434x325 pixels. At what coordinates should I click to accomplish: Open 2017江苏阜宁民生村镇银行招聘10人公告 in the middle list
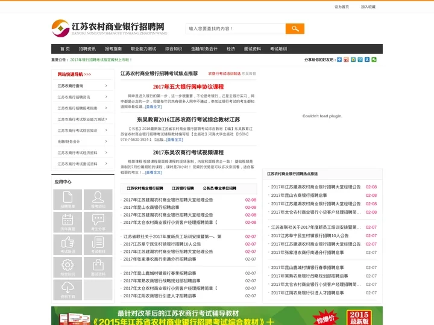tap(162, 244)
